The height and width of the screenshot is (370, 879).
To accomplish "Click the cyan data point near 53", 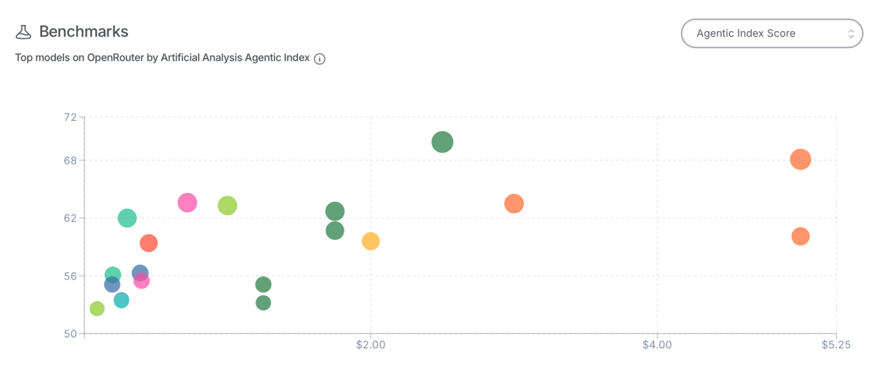I will coord(121,300).
